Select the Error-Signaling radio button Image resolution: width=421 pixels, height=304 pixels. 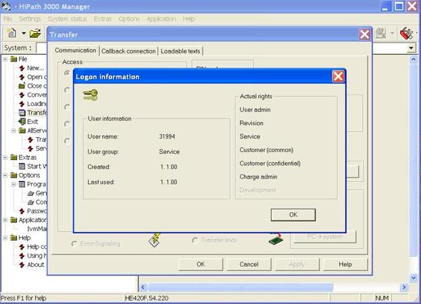click(x=74, y=244)
